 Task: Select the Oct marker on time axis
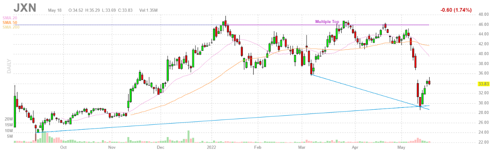pyautogui.click(x=63, y=147)
